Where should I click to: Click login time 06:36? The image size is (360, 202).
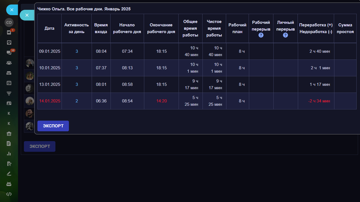pos(101,101)
